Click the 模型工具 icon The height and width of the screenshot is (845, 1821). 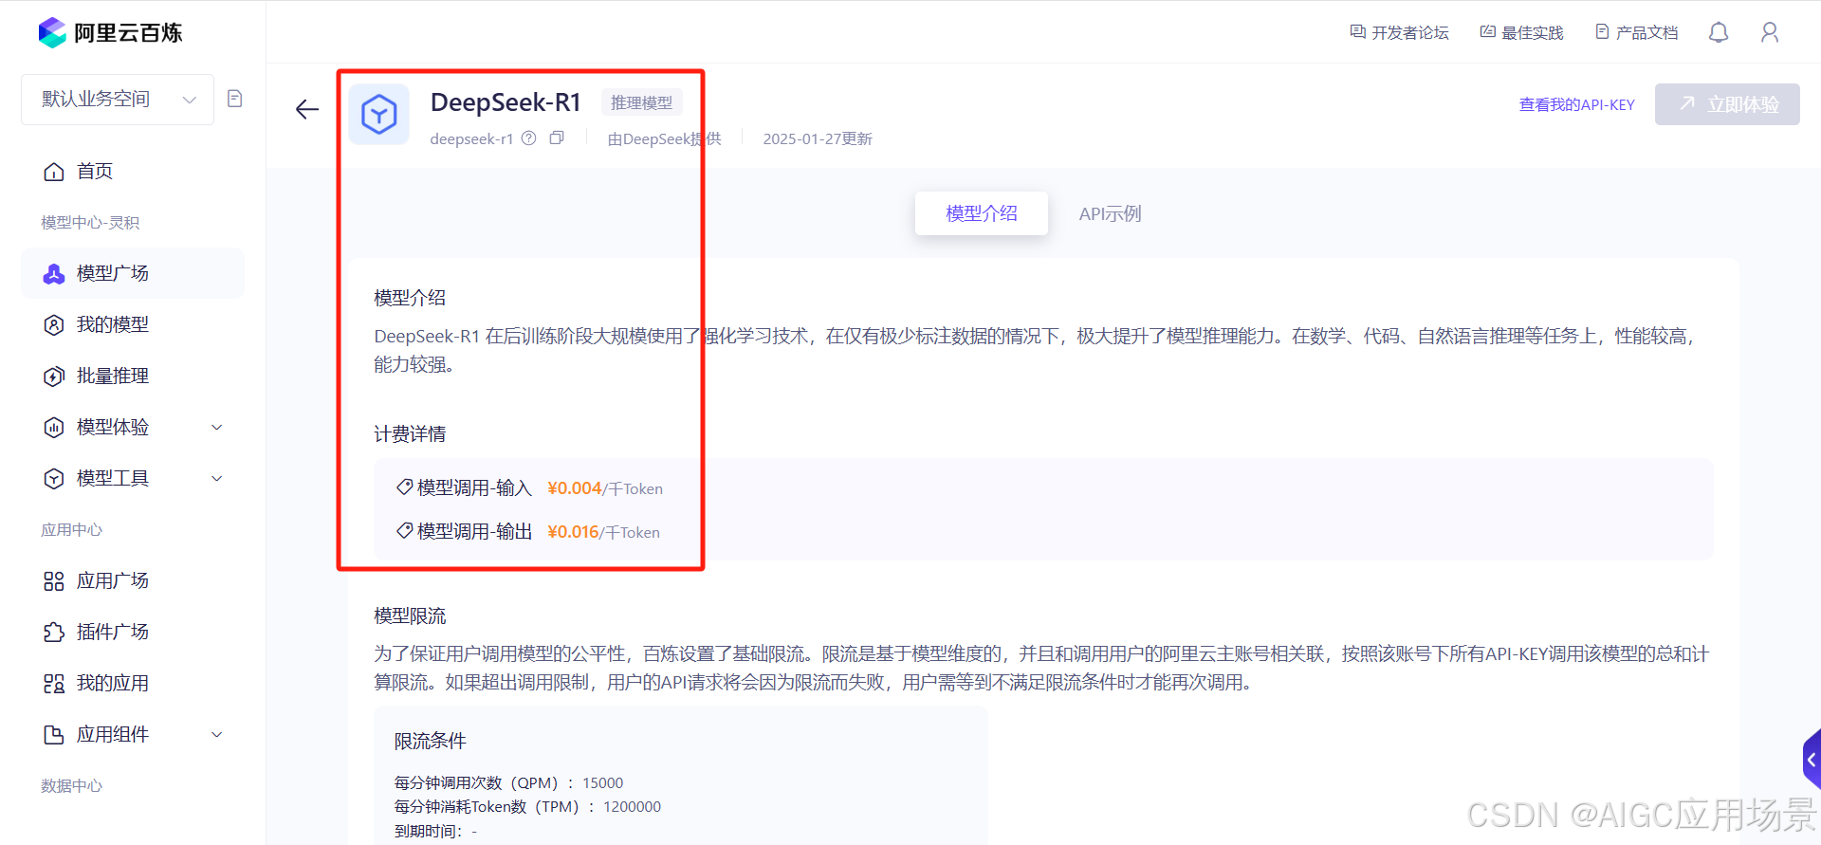[54, 479]
